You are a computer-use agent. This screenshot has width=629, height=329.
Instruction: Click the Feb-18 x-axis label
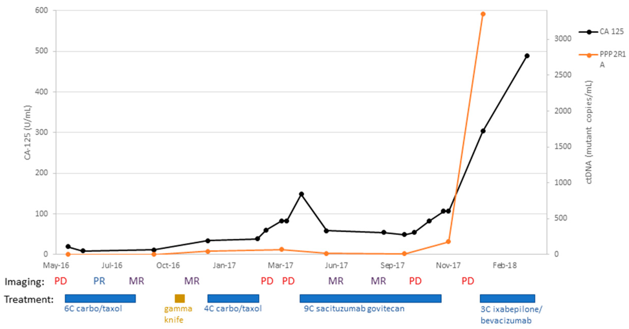505,265
